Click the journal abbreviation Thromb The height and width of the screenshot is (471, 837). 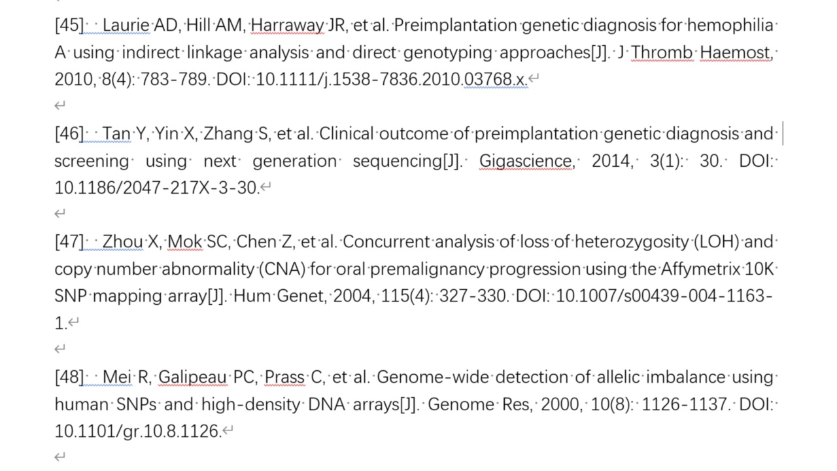(662, 52)
